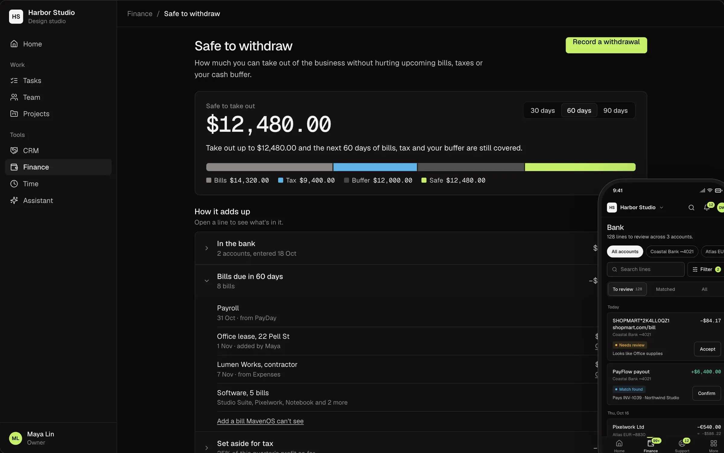
Task: Open the Lumen Works, contractor row
Action: [x=407, y=369]
